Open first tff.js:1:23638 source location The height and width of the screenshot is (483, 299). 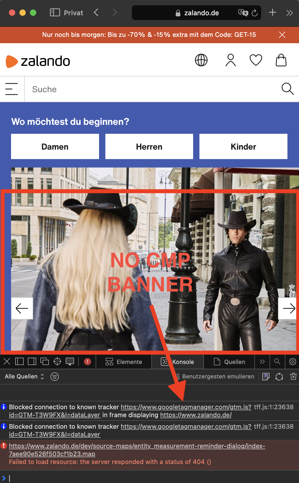274,407
